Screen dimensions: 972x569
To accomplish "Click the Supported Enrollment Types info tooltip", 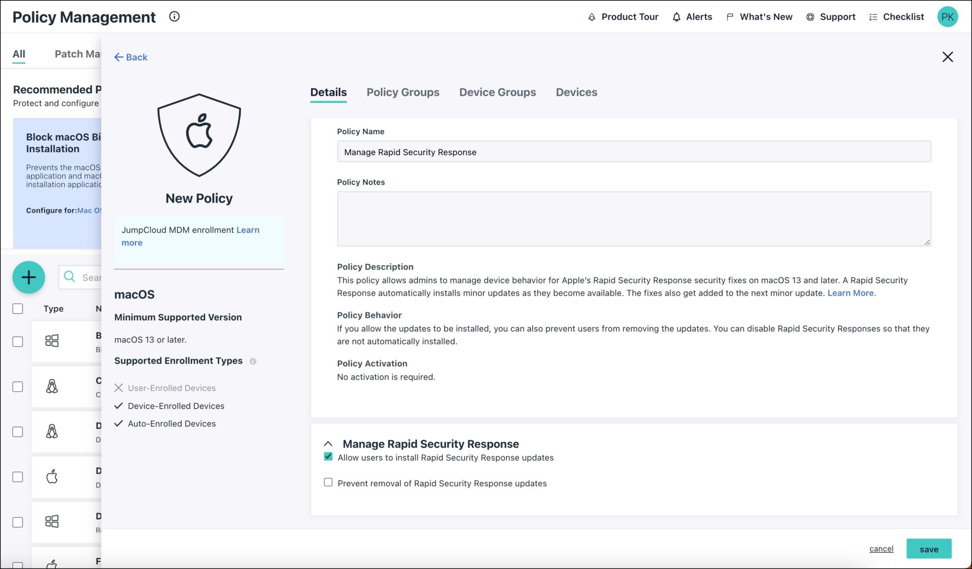I will coord(252,361).
